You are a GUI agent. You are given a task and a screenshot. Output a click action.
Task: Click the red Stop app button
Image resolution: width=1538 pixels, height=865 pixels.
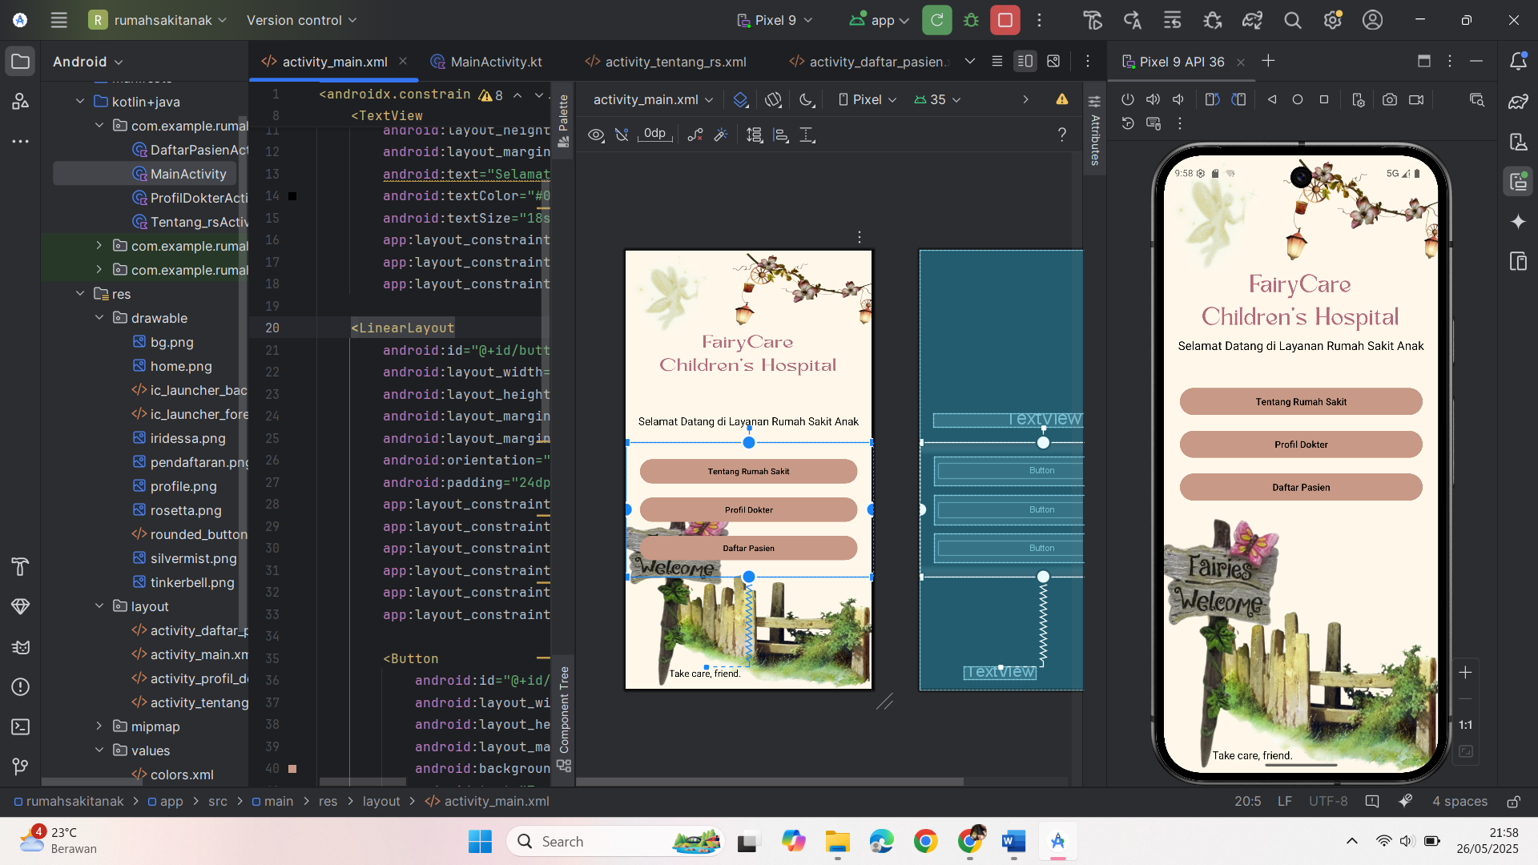pyautogui.click(x=1005, y=20)
